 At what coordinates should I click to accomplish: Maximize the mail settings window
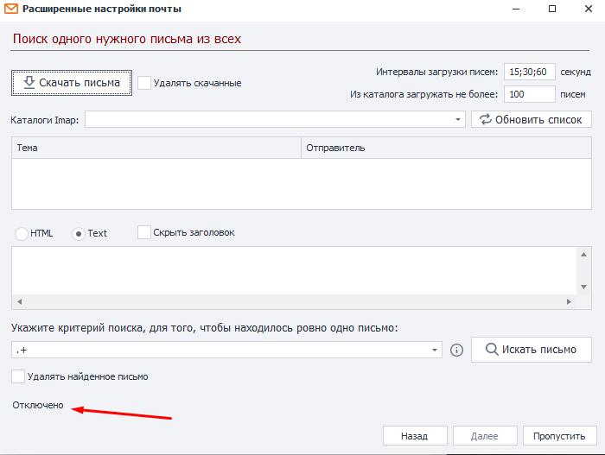click(552, 9)
